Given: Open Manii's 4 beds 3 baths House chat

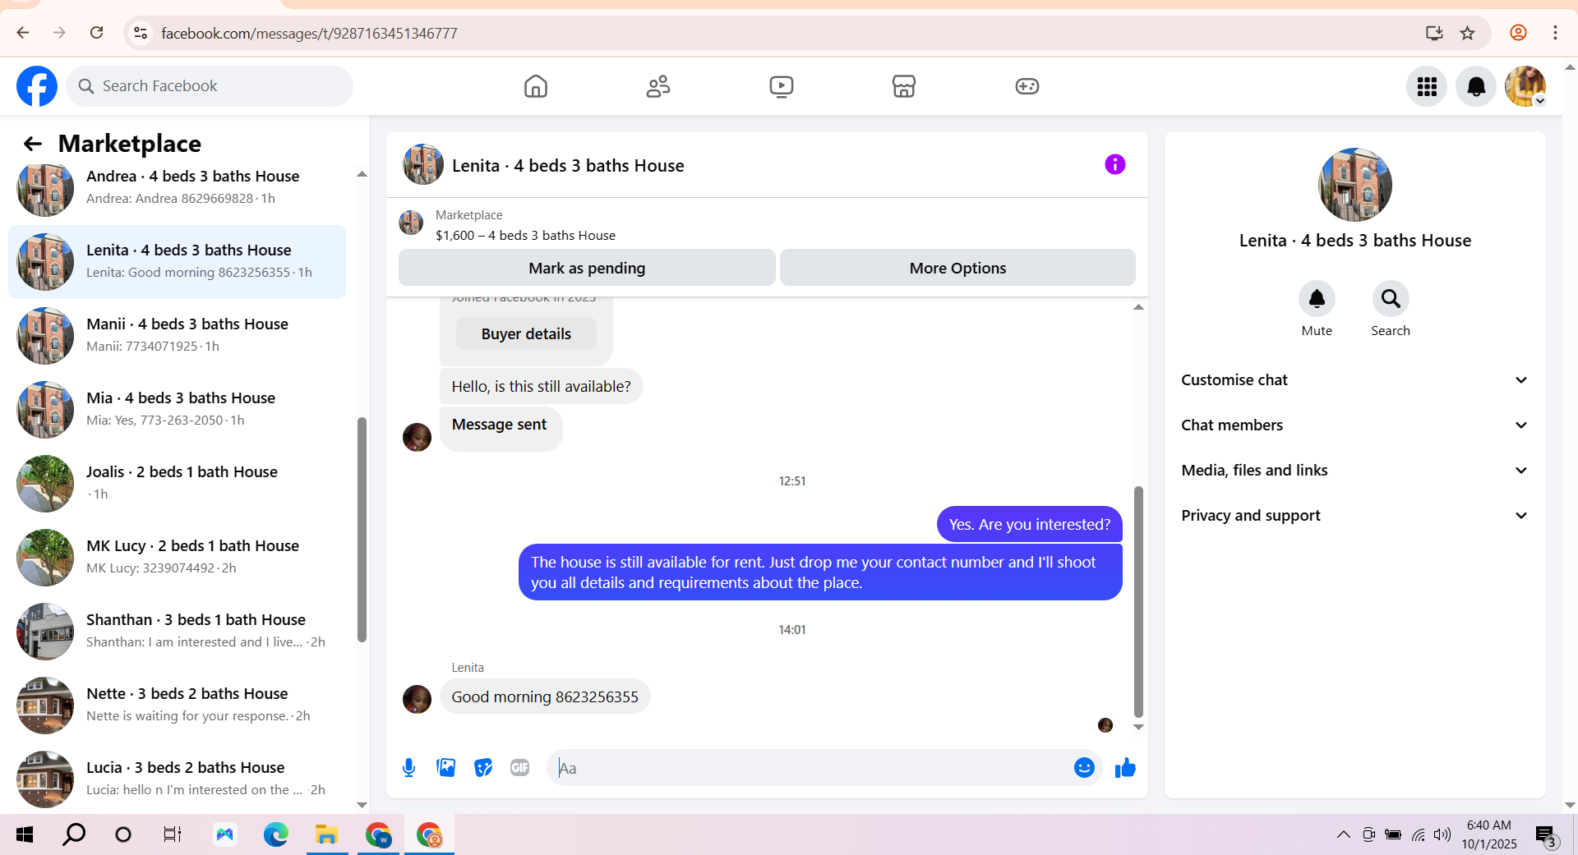Looking at the screenshot, I should click(x=177, y=336).
